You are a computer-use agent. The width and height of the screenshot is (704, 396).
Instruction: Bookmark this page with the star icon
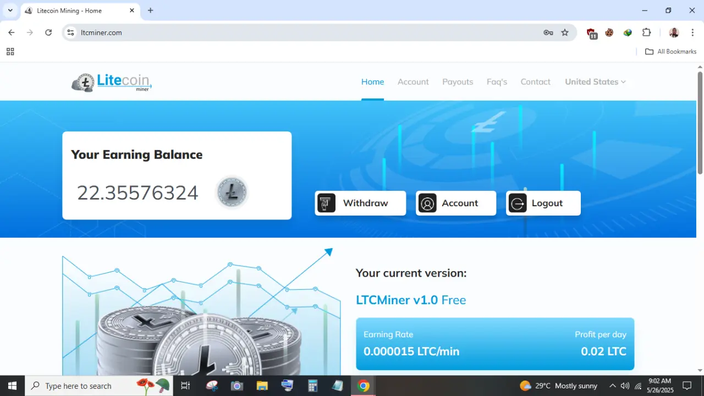coord(565,32)
